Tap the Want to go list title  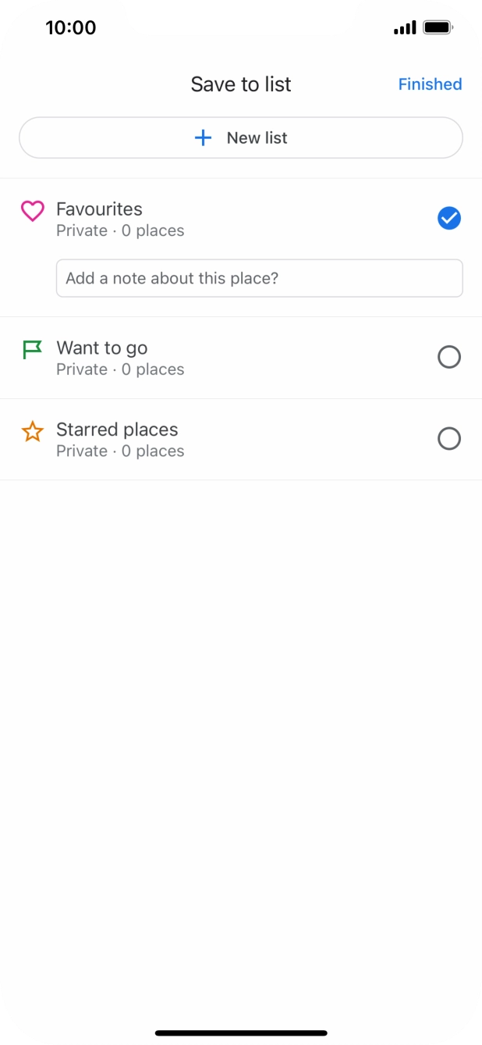[101, 348]
